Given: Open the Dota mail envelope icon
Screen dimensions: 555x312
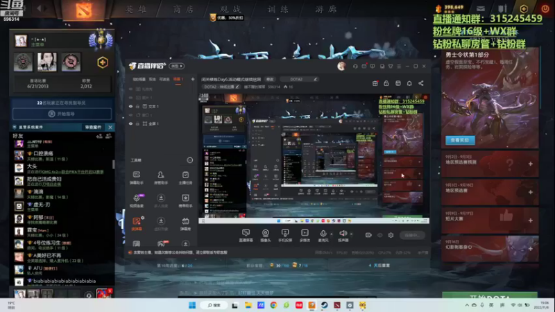Looking at the screenshot, I should pyautogui.click(x=480, y=8).
